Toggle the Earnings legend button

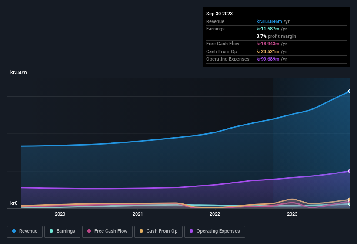tap(62, 231)
